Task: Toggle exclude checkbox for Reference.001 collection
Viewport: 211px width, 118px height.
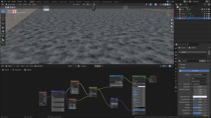Action: point(202,12)
